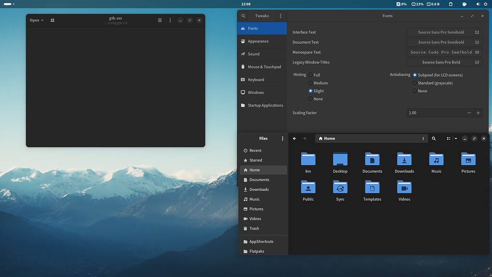Select Startup Applications in Tweaks sidebar
This screenshot has width=492, height=277.
265,105
